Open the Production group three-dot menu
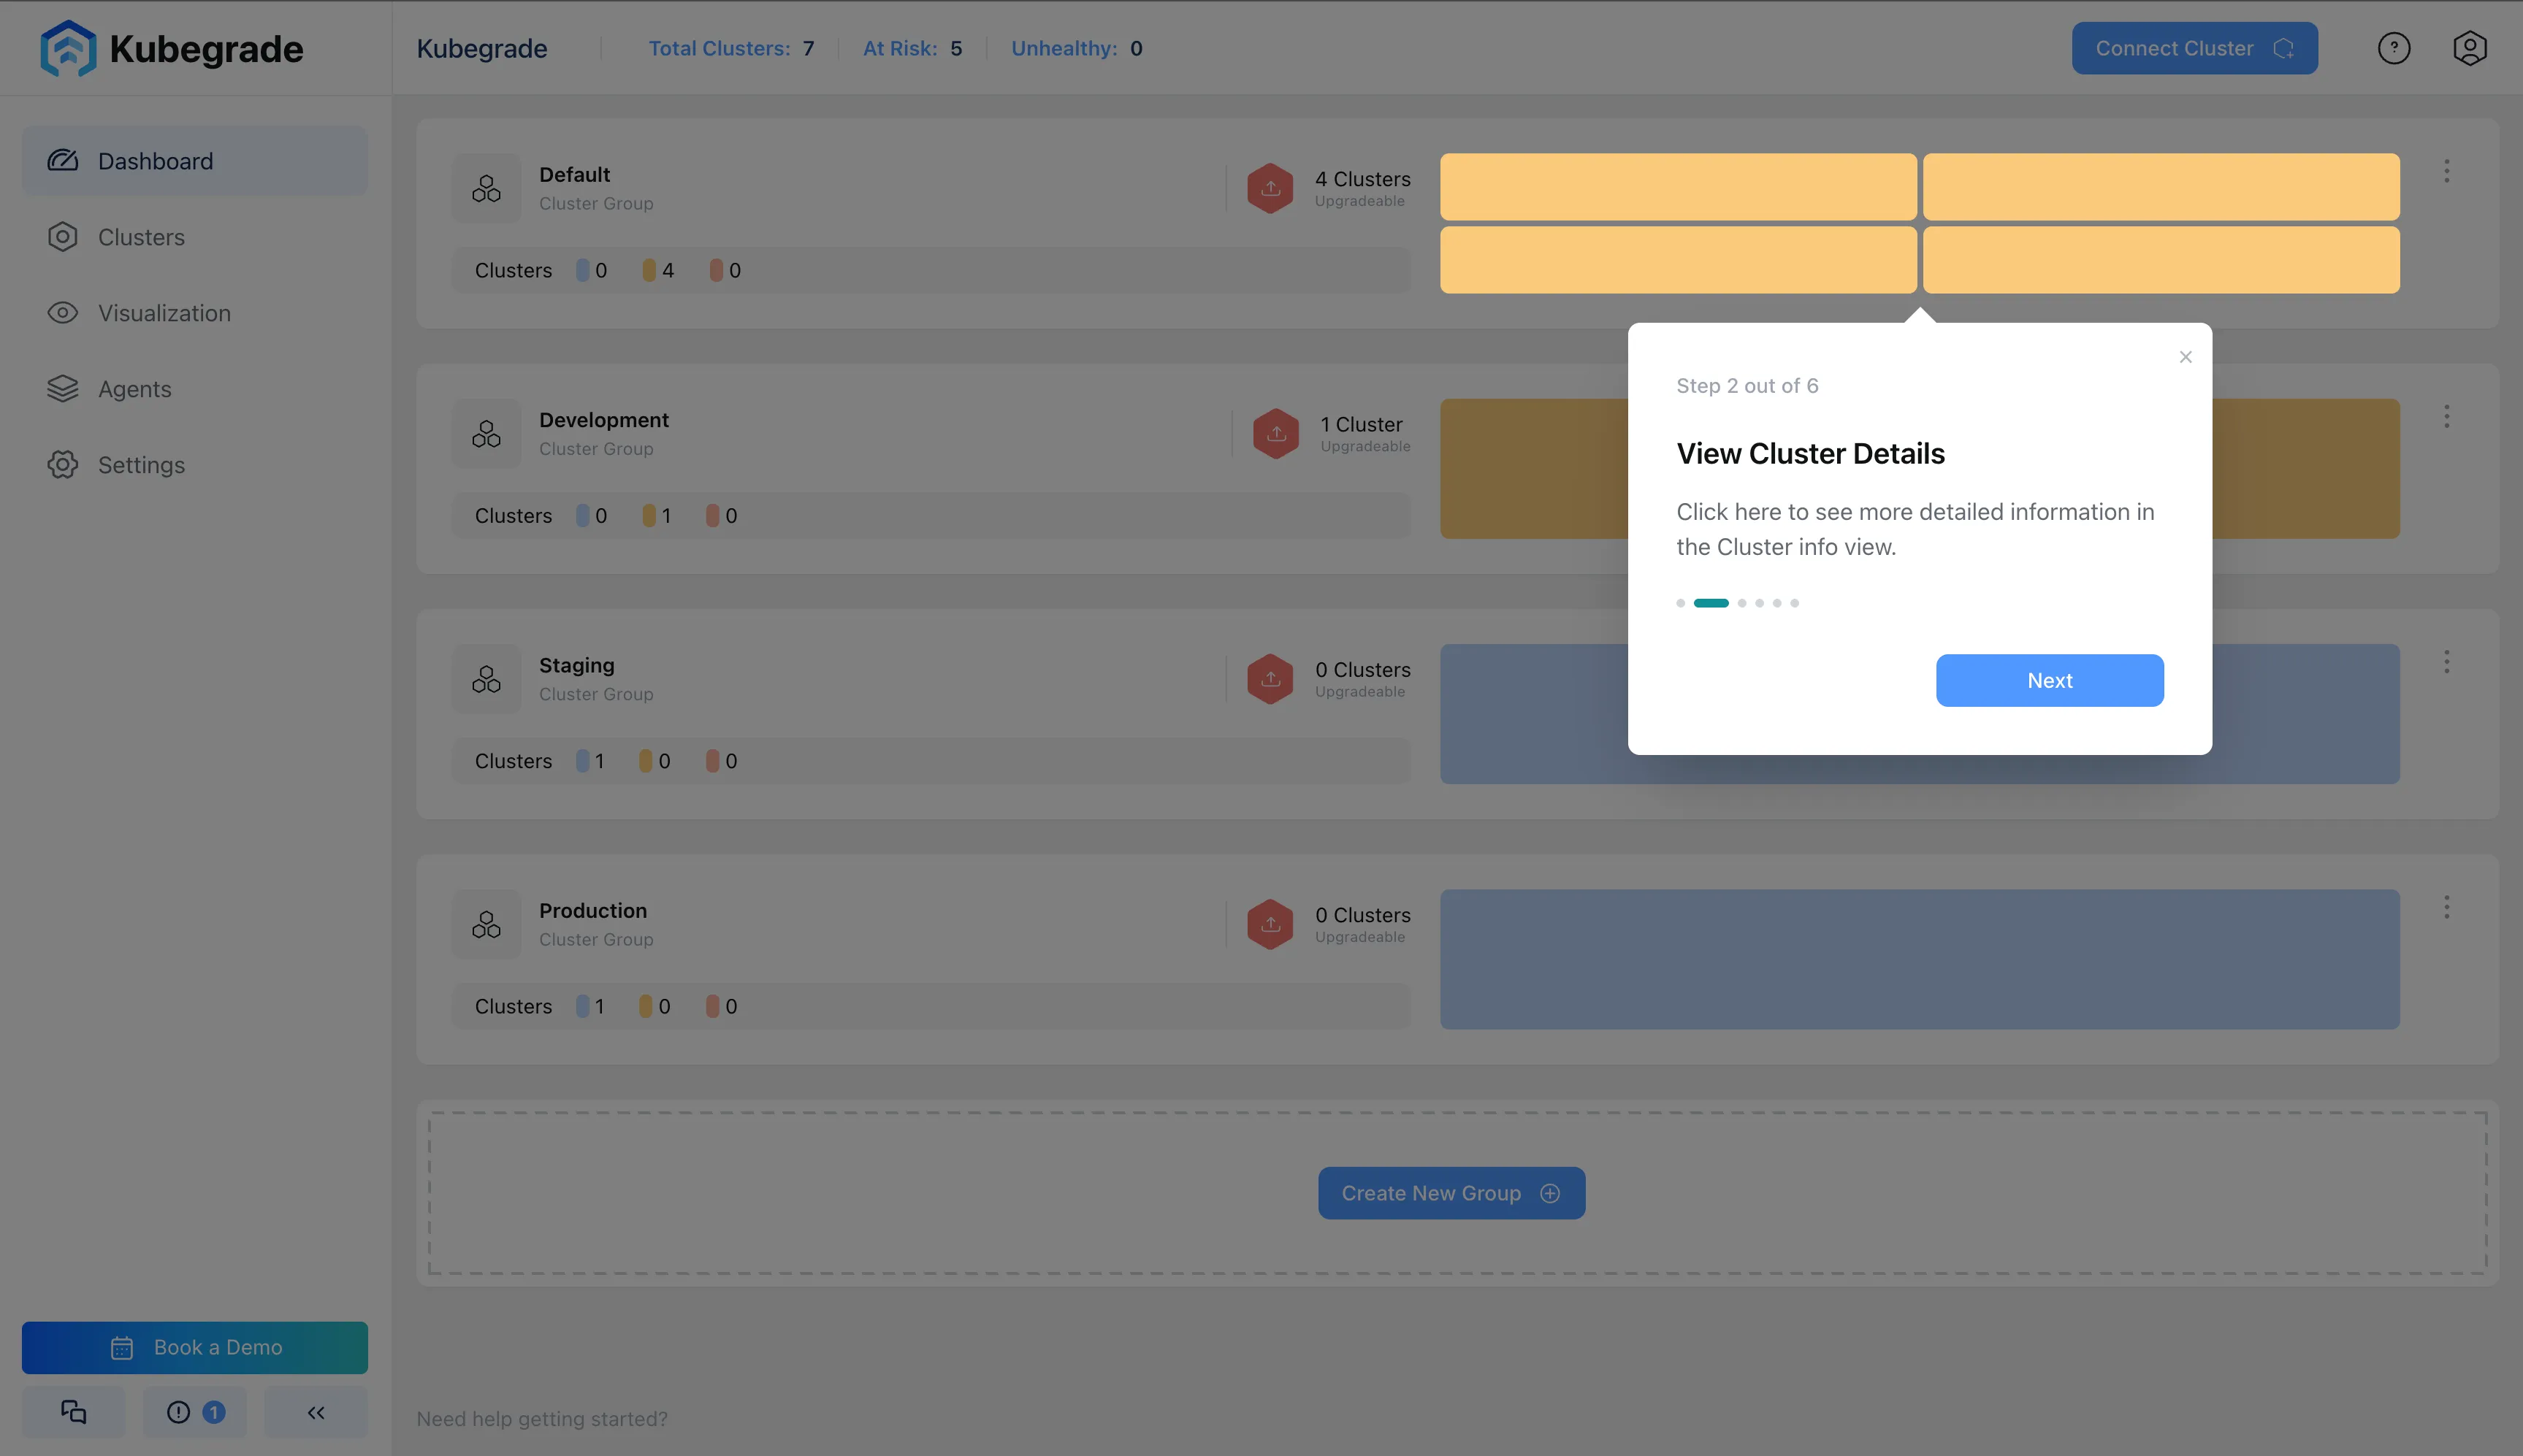The image size is (2523, 1456). 2447,907
